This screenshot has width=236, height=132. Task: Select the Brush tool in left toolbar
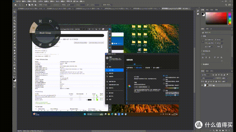15,36
